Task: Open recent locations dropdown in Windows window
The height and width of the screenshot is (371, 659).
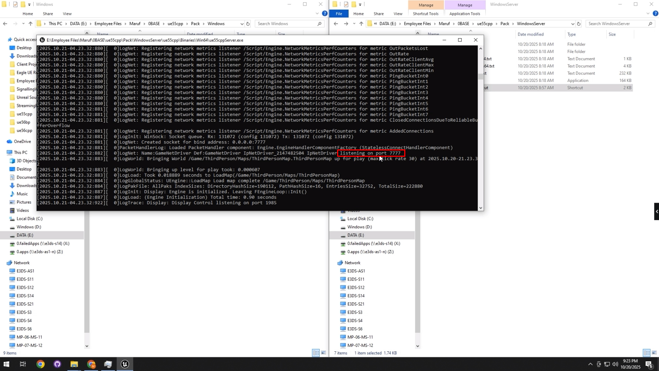Action: pos(23,24)
